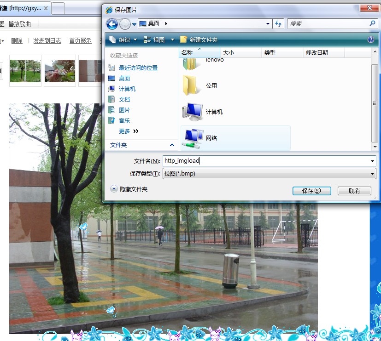This screenshot has width=381, height=341.
Task: Click the desktop icon in the address bar
Action: click(x=143, y=23)
